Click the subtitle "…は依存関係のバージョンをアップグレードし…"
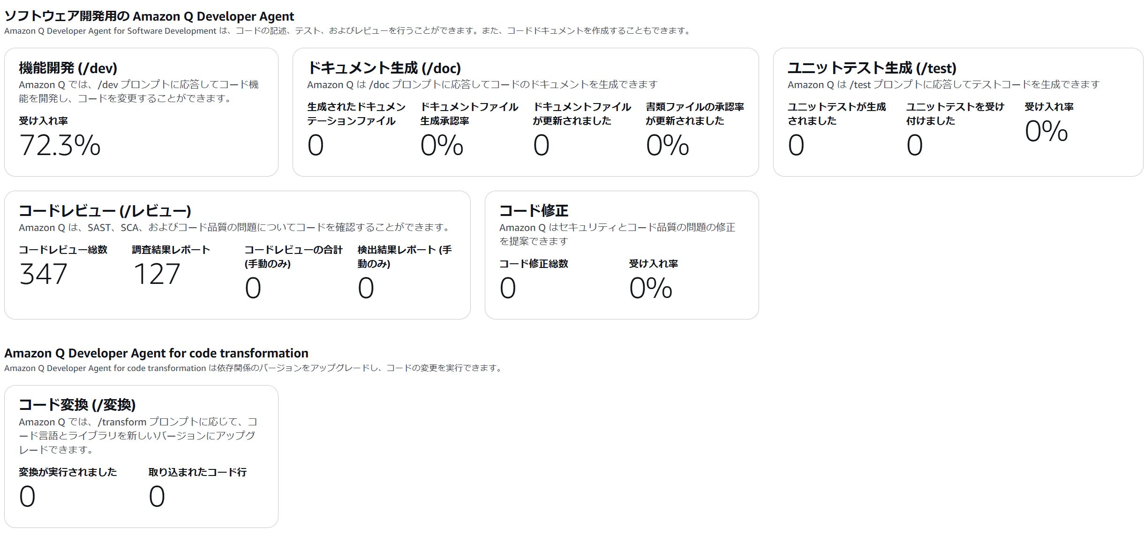Viewport: 1144px width, 535px height. pos(254,368)
